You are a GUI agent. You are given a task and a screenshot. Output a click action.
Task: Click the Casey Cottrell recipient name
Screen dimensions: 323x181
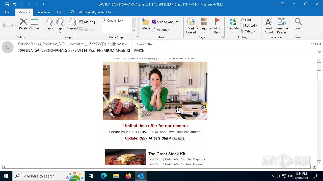point(145,44)
